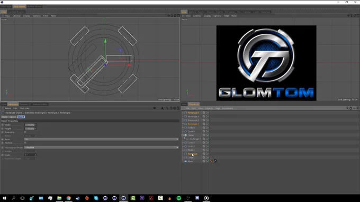
Task: Open Skype from the taskbar
Action: click(96, 198)
